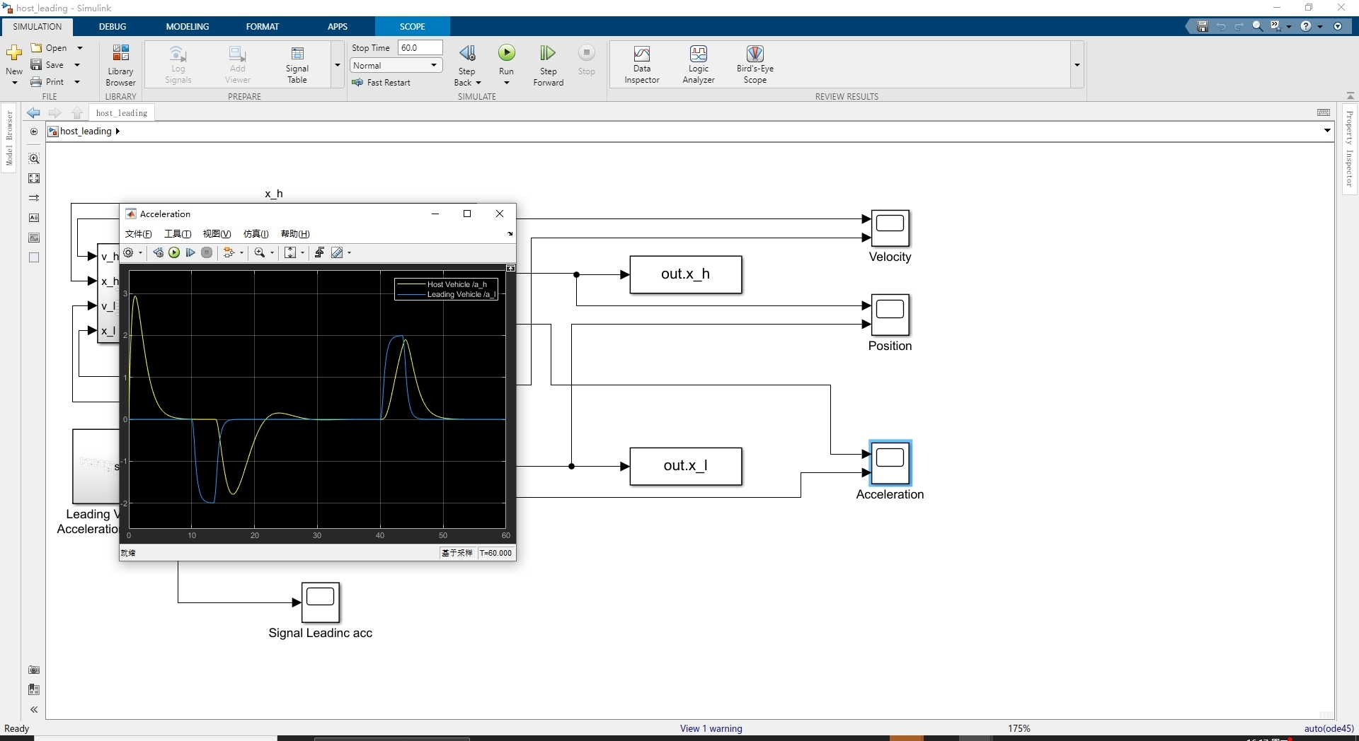Open scope parameters via the gear icon

tap(130, 252)
